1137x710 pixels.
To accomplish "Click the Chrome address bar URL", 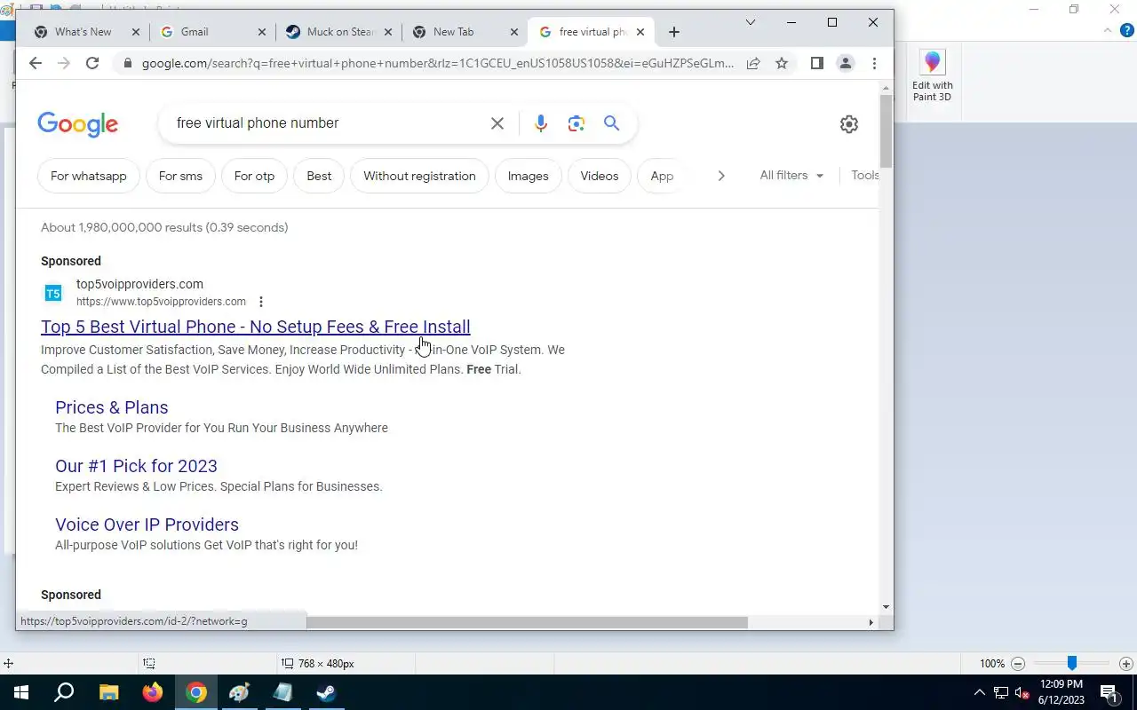I will pyautogui.click(x=438, y=63).
